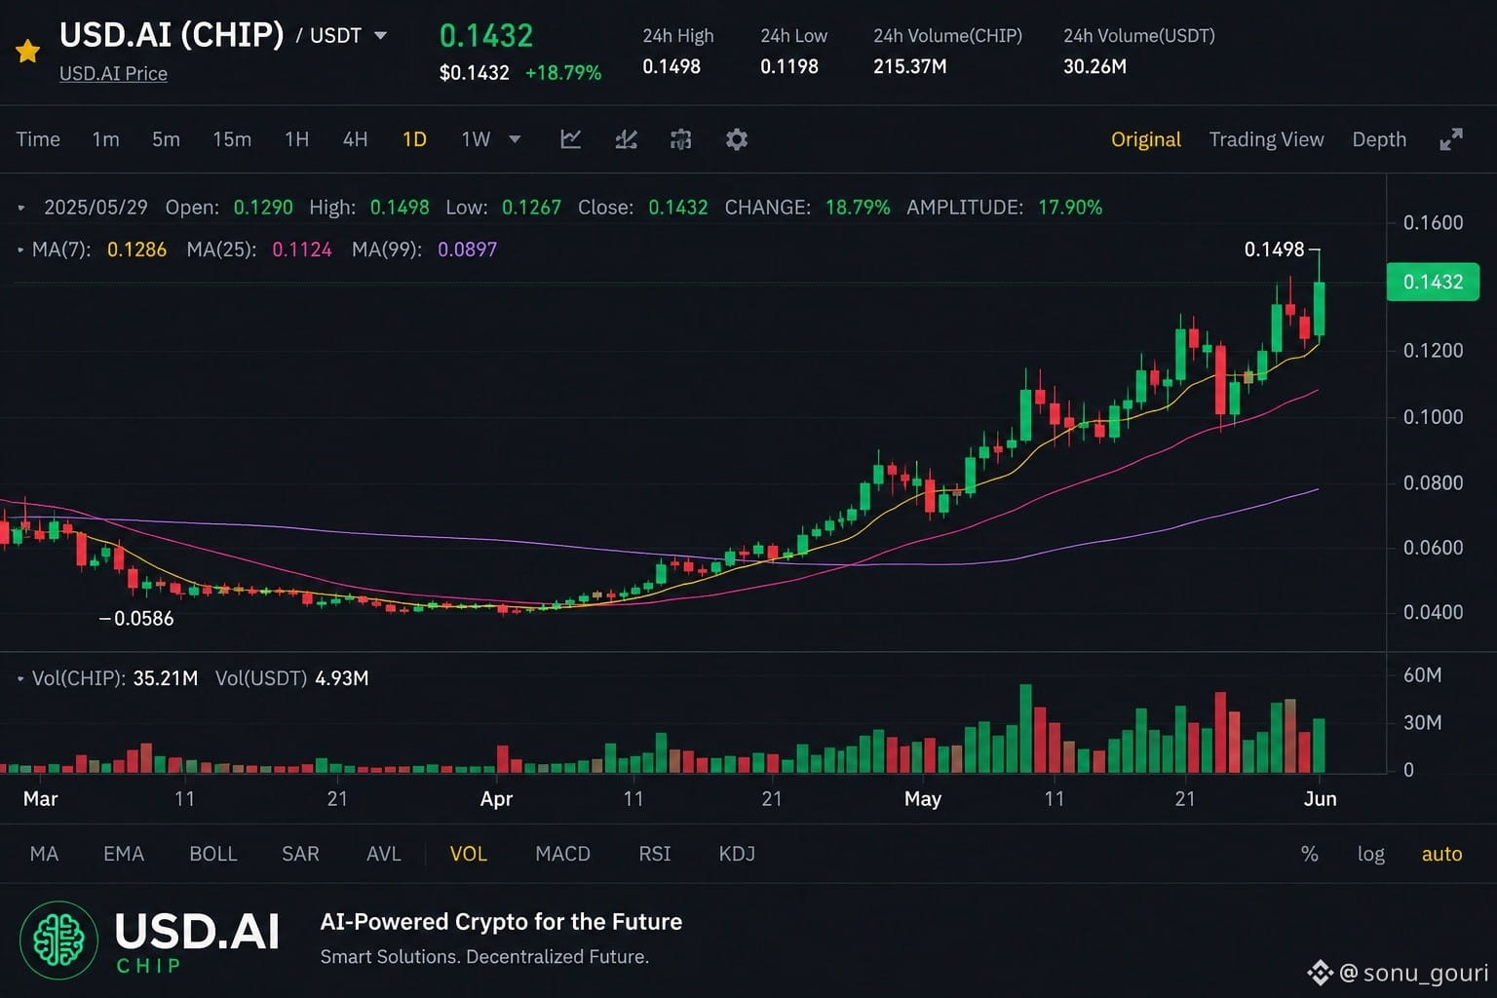Toggle the VOL sub-chart indicator
The image size is (1497, 998).
469,854
